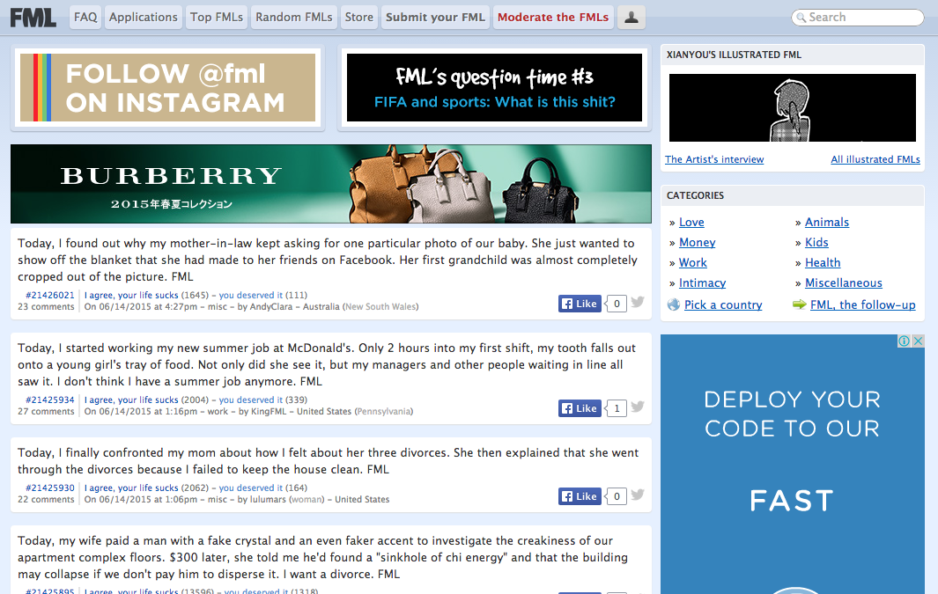Click the globe icon beside Pick a country
Screen dimensions: 938x594
pyautogui.click(x=674, y=304)
